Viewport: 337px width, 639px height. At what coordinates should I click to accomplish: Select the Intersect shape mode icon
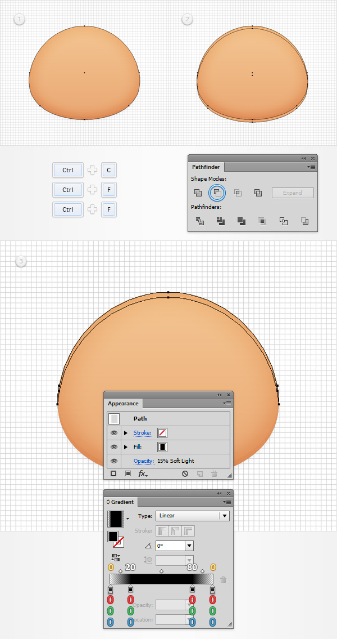[x=238, y=193]
